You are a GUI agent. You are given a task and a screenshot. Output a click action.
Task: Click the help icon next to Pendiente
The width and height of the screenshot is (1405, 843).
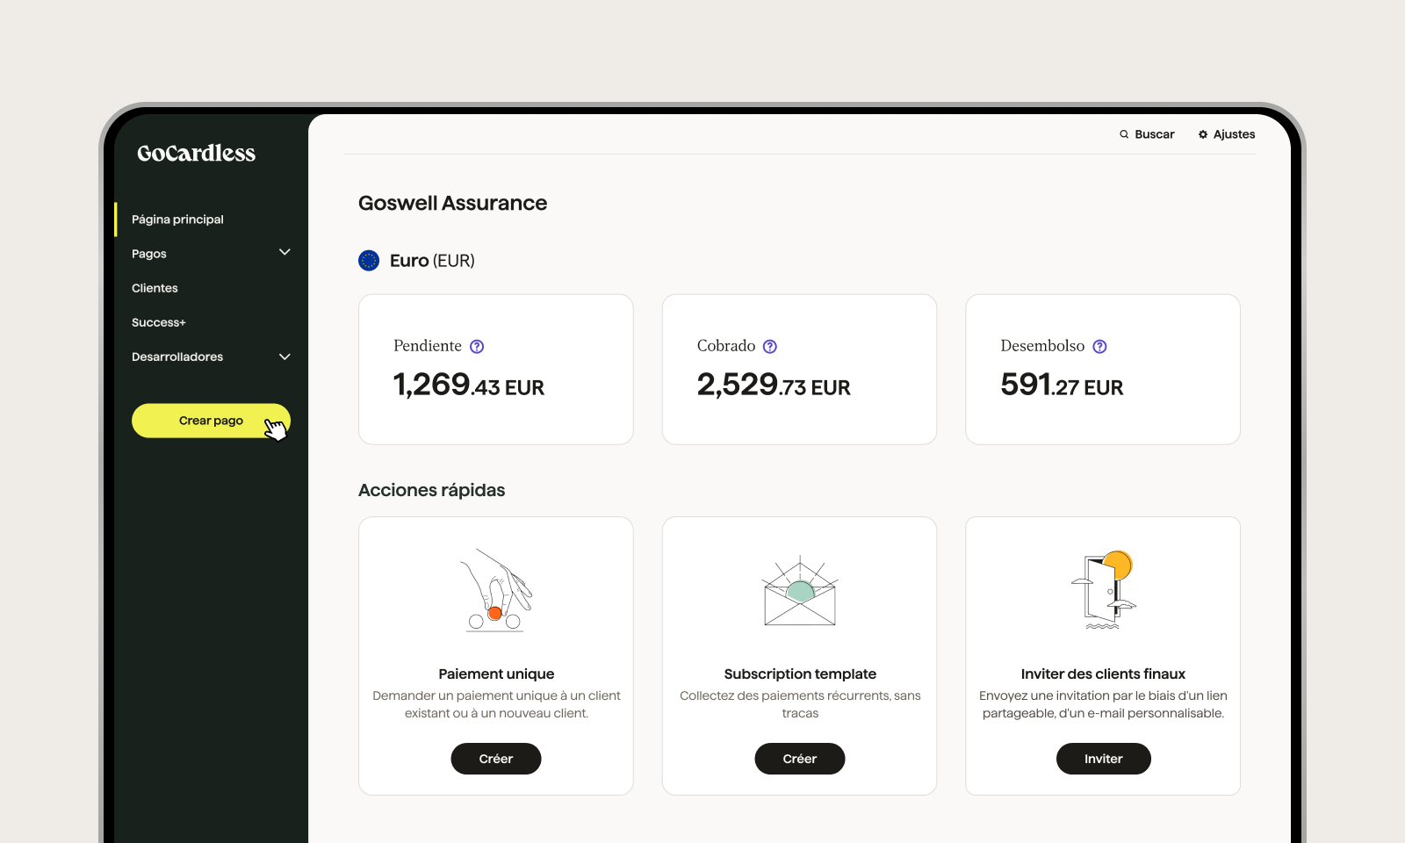pos(477,347)
